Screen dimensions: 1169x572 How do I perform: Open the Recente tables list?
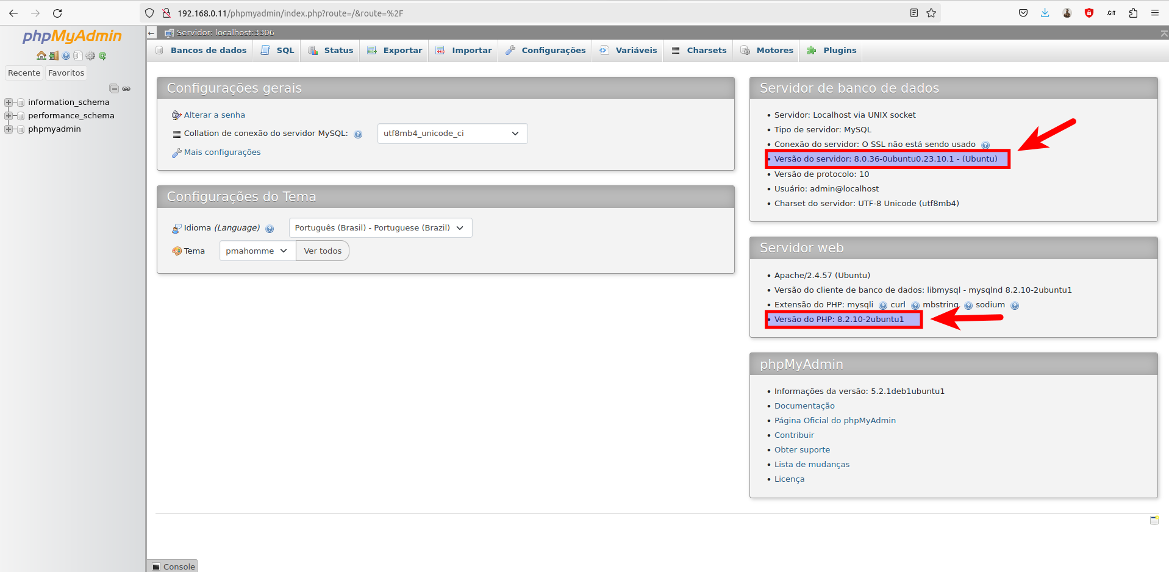click(x=24, y=73)
